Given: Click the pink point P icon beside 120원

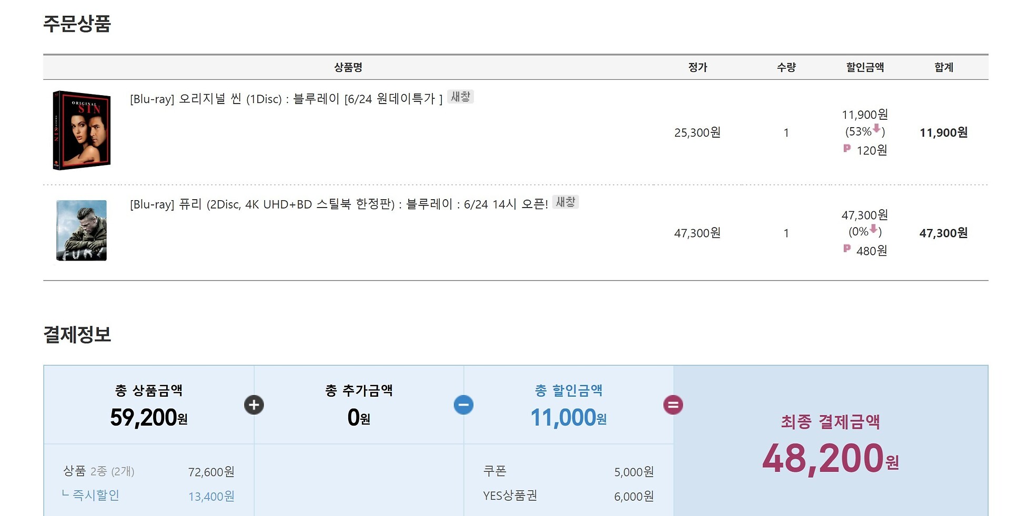Looking at the screenshot, I should tap(847, 149).
